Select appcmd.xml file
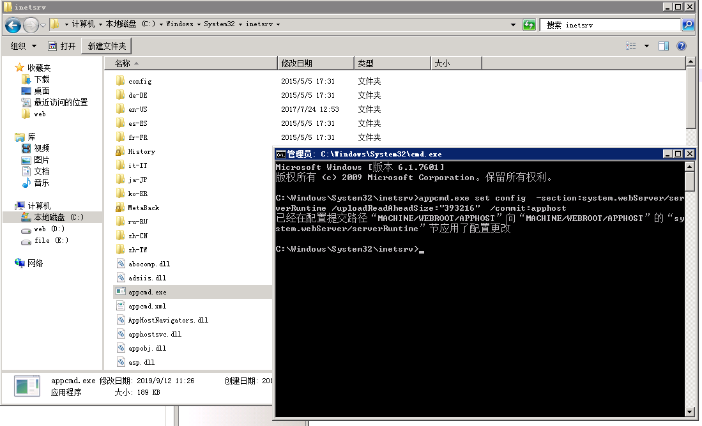 pyautogui.click(x=141, y=307)
